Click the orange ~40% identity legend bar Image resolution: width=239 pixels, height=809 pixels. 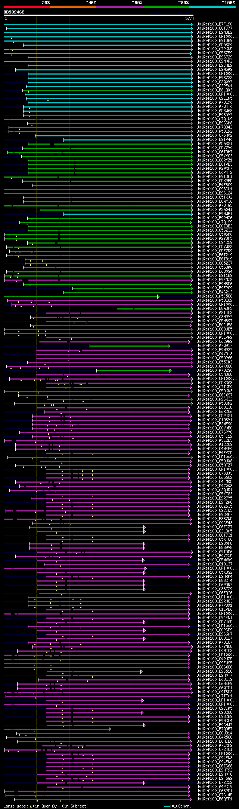point(73,7)
